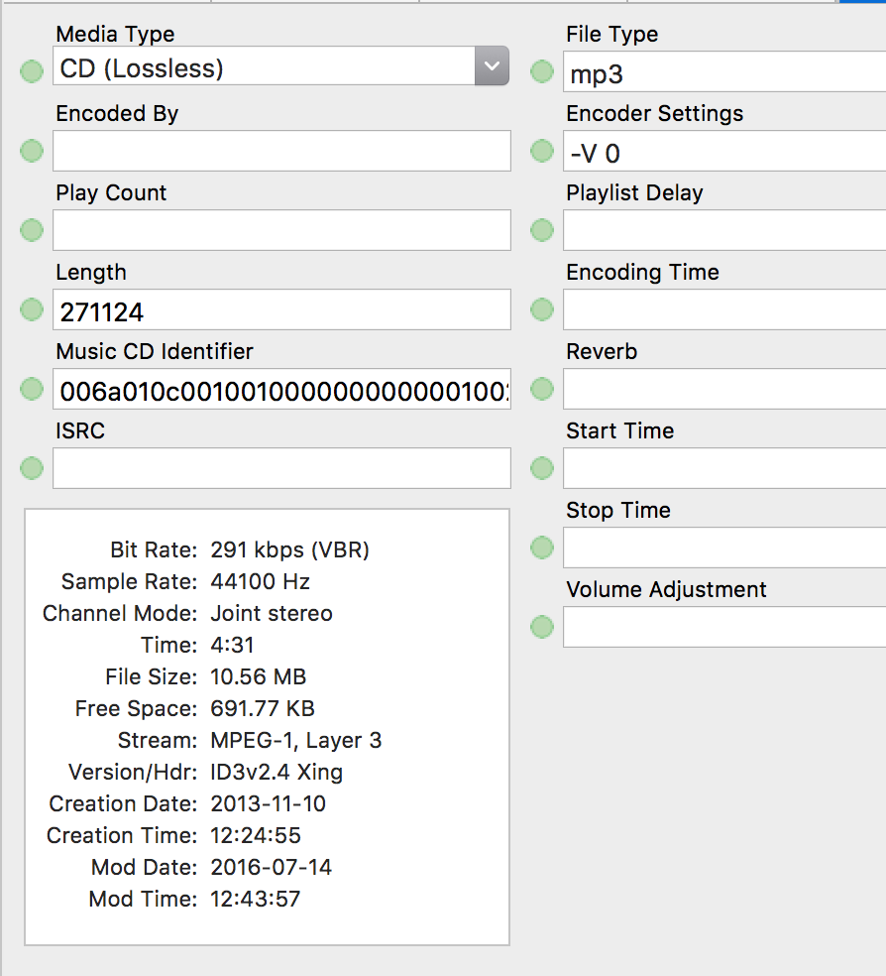The image size is (886, 976).
Task: Focus the Start Time input box
Action: 723,468
